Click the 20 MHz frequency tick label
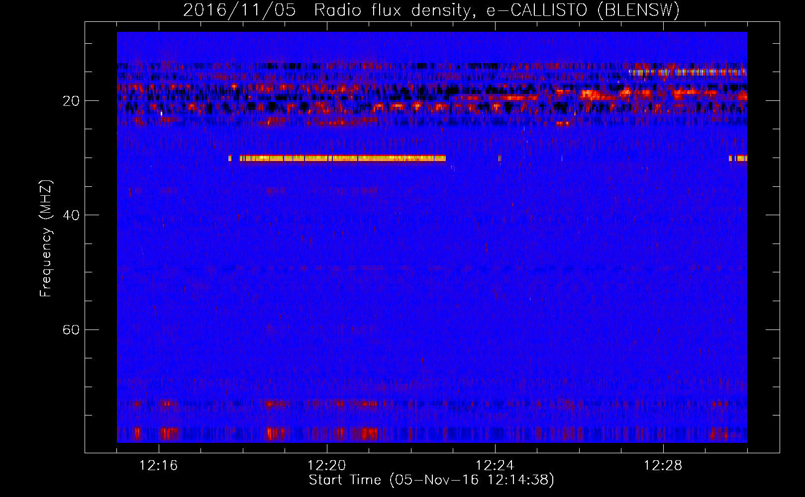 coord(71,101)
